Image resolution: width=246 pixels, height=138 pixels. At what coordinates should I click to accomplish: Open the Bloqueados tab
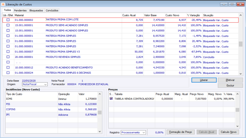(36, 10)
